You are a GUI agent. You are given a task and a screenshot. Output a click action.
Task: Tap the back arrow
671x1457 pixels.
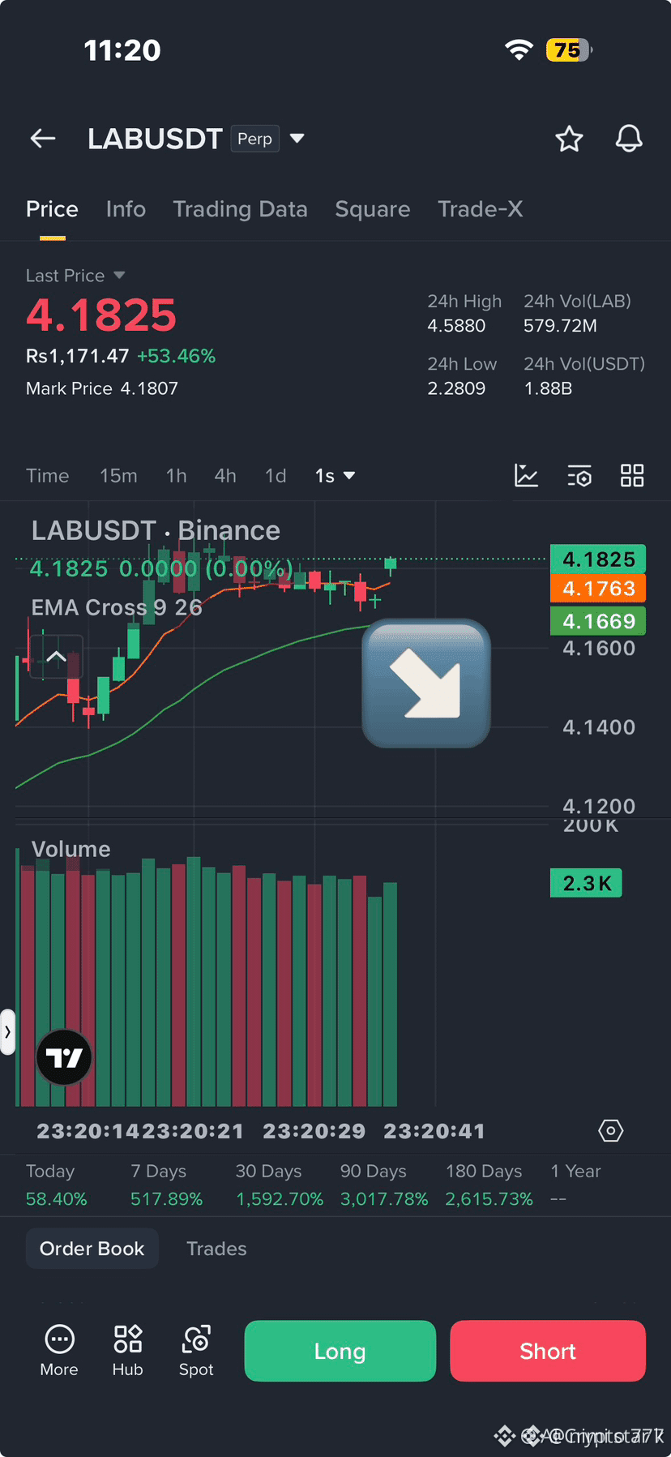pos(43,139)
